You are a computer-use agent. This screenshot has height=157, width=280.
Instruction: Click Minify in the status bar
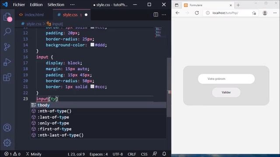tap(34, 154)
